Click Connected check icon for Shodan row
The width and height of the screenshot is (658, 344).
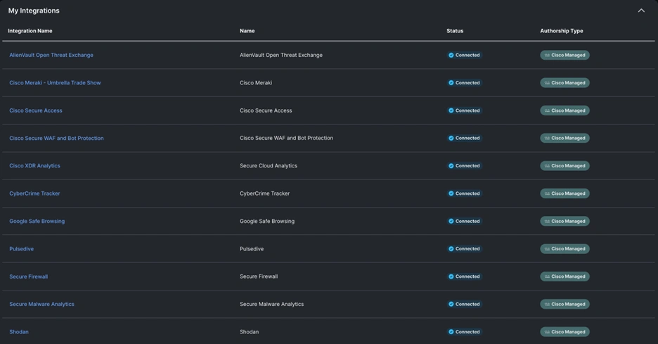[451, 332]
